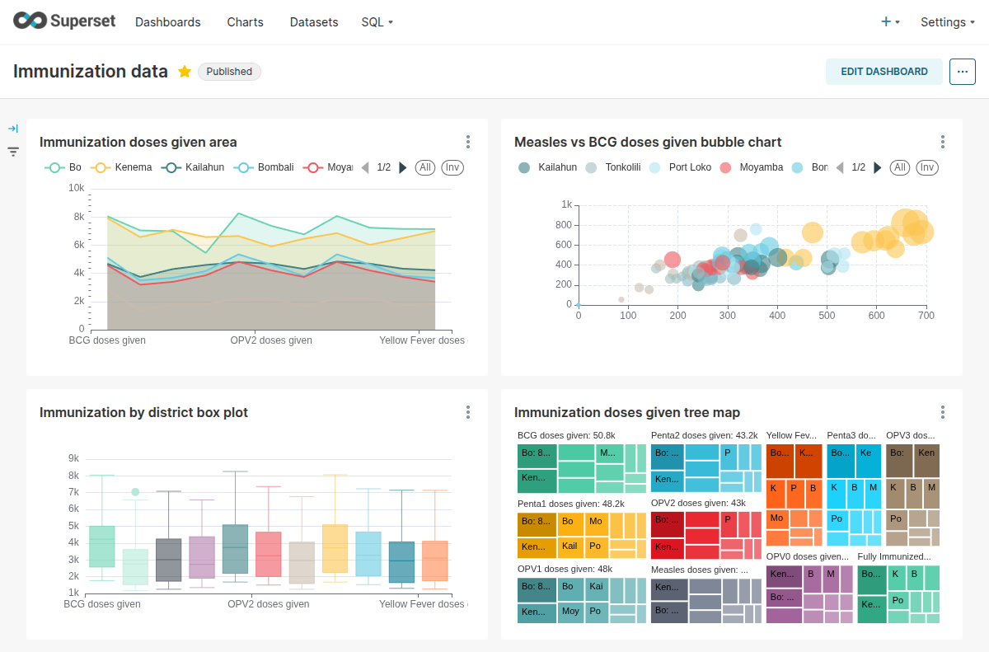Open options menu for Immunization doses given tree map
Image resolution: width=989 pixels, height=652 pixels.
pyautogui.click(x=942, y=411)
